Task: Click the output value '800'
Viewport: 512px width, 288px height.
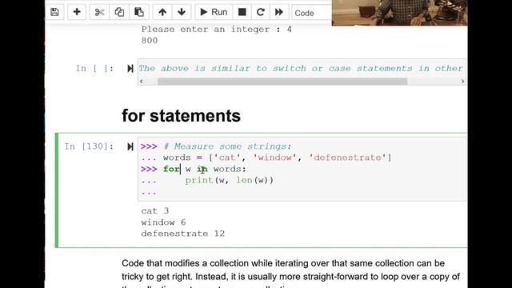Action: tap(150, 41)
